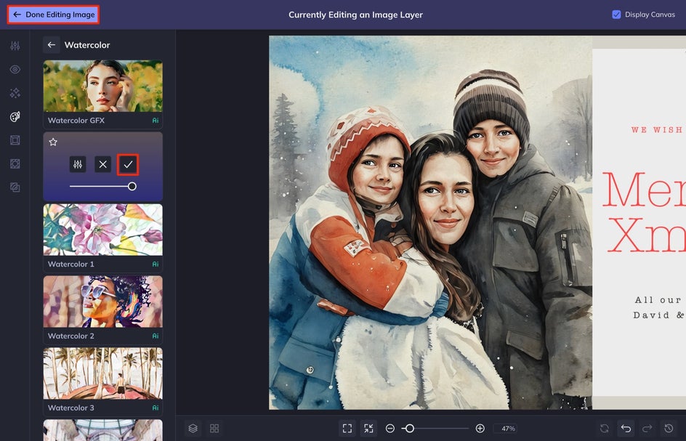Open the Overlays sidebar icon
Screen dimensions: 686x441
[15, 163]
